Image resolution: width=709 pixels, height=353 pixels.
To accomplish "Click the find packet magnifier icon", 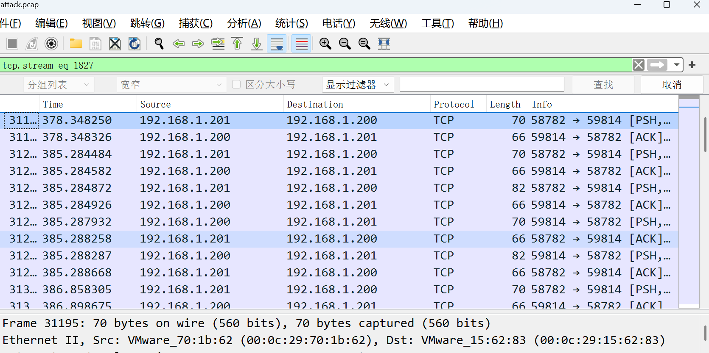I will tap(159, 44).
